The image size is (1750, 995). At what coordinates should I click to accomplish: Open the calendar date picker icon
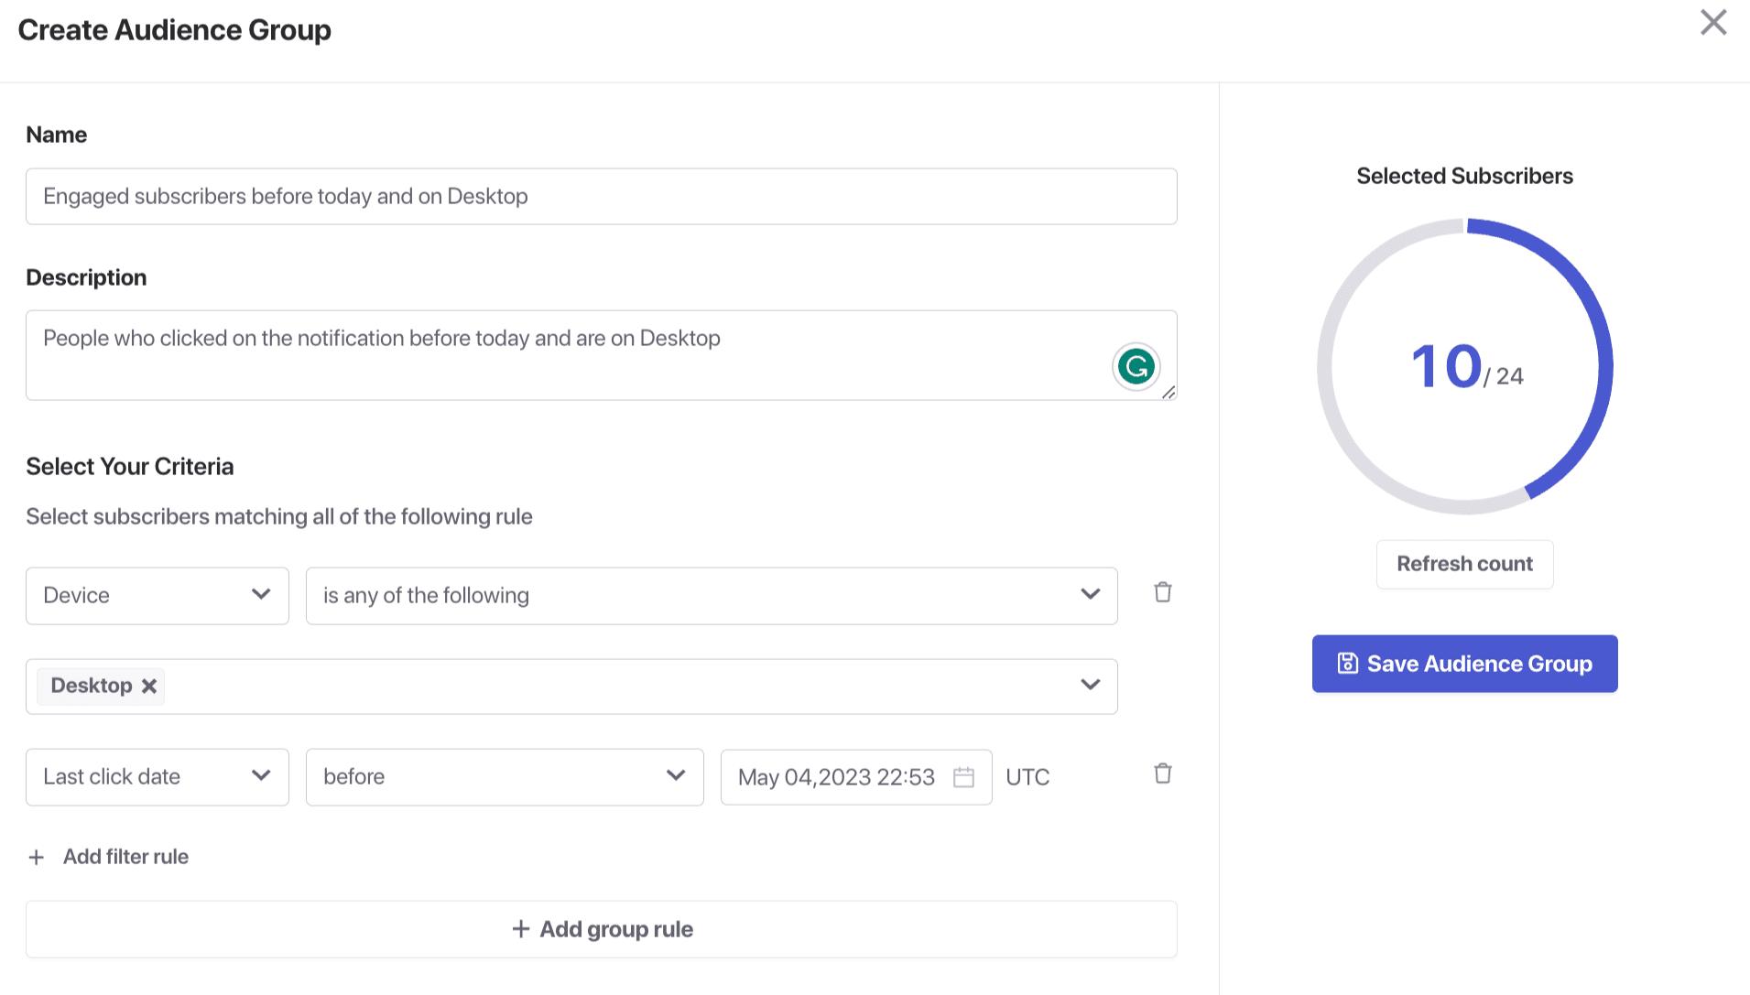coord(963,777)
